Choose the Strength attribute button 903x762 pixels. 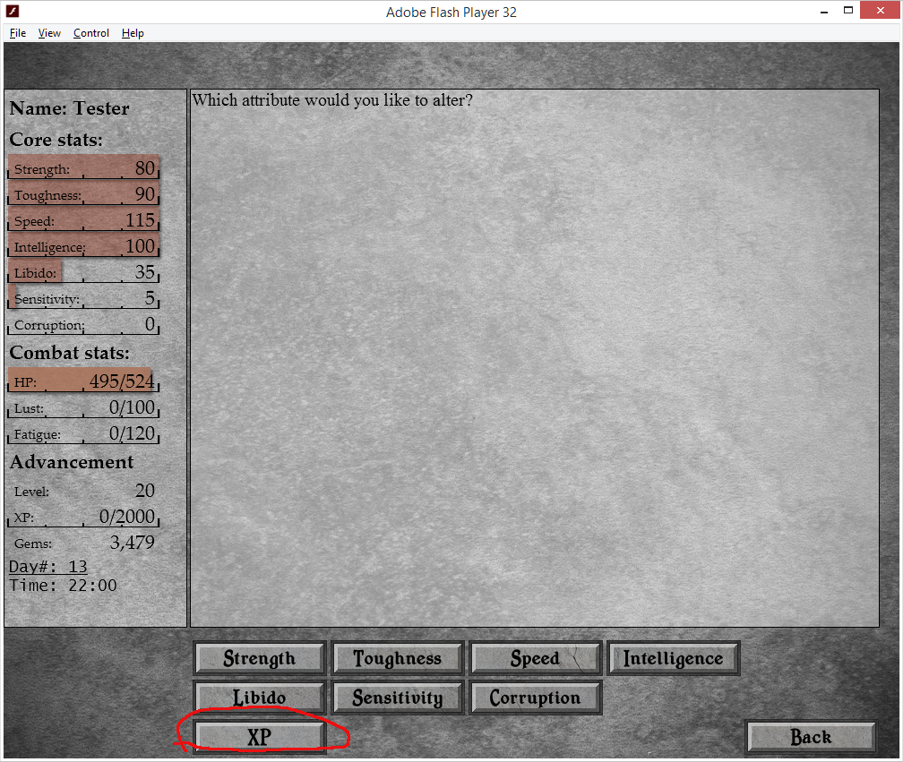point(259,659)
